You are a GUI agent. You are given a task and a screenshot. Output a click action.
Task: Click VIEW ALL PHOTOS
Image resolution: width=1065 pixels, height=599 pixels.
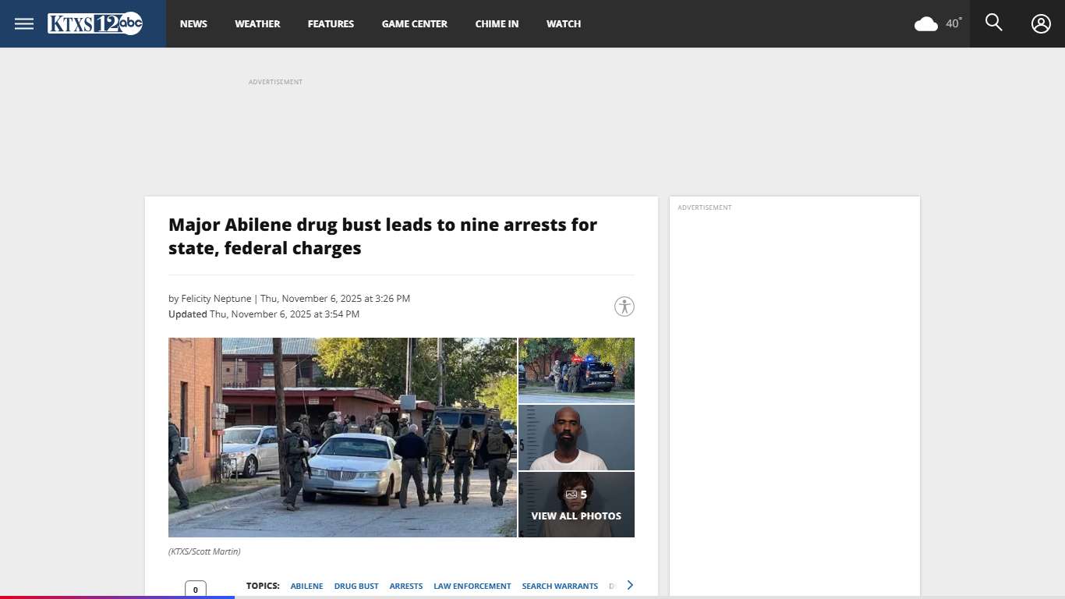[x=576, y=516]
